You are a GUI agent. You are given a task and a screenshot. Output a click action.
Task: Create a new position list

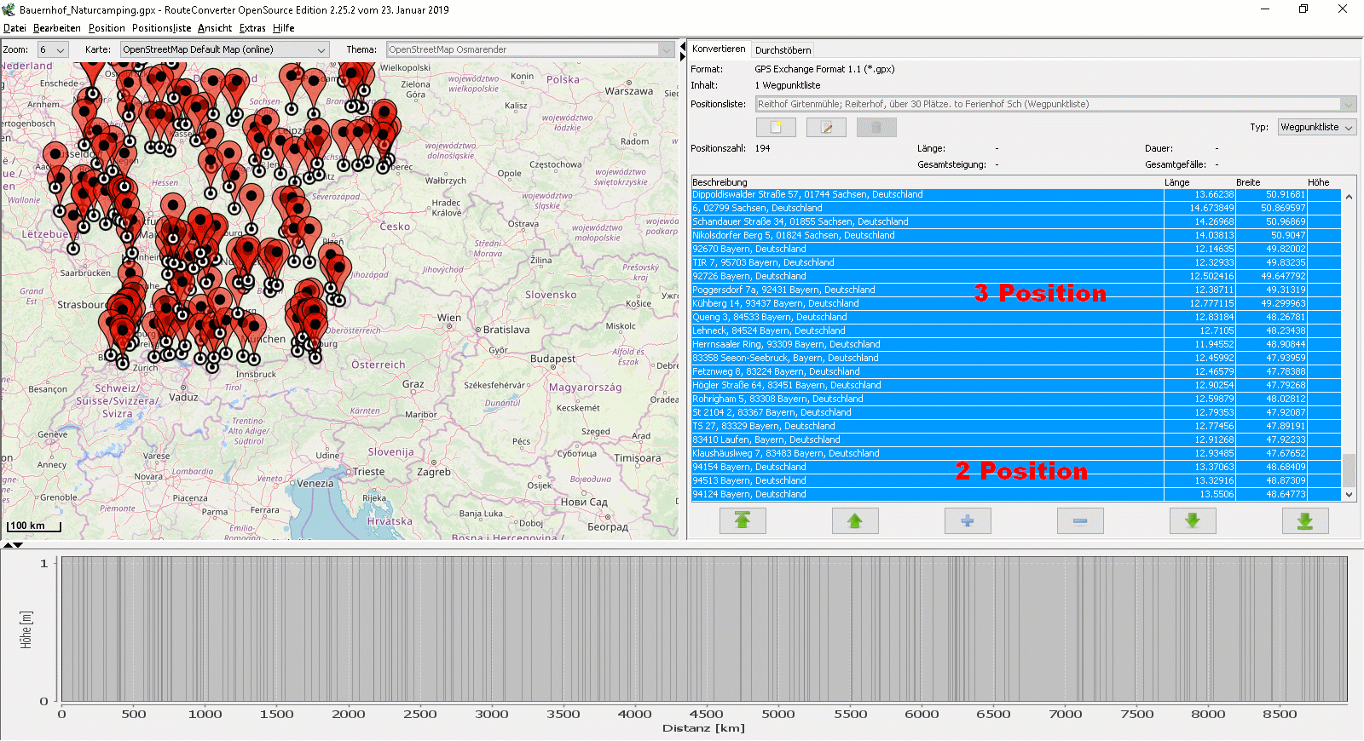(x=776, y=128)
